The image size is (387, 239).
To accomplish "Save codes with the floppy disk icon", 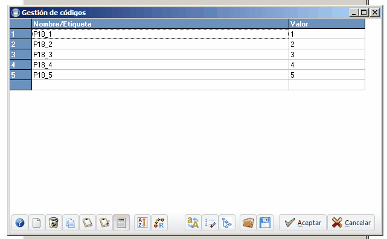I will 265,223.
